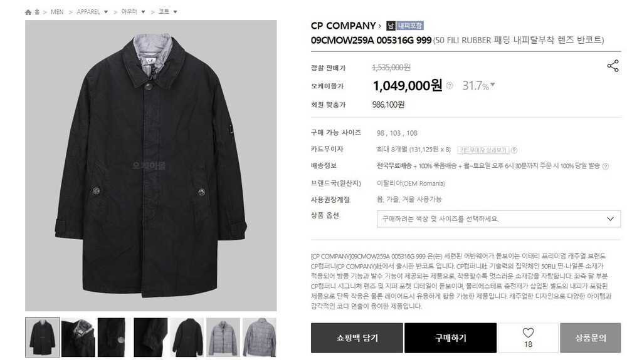Open the help icon beside 카드무이자 상세보기

pyautogui.click(x=514, y=150)
